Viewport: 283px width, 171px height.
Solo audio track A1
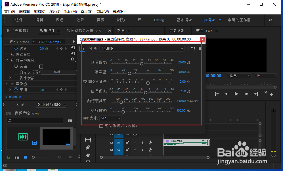coord(142,143)
